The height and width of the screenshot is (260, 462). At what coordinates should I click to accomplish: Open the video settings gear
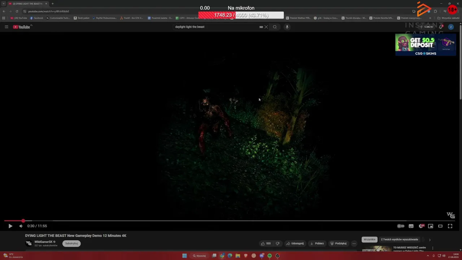tap(421, 226)
